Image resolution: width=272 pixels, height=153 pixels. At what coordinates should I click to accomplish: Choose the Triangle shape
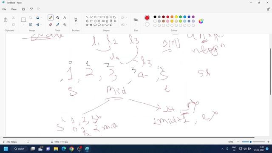(x=111, y=17)
